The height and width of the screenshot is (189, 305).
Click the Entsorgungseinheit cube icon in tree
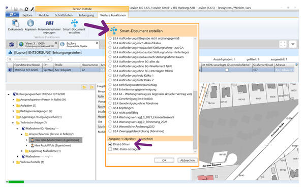click(15, 94)
